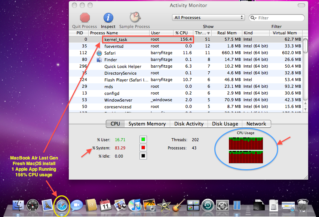Open the Disk Usage tab

[225, 124]
